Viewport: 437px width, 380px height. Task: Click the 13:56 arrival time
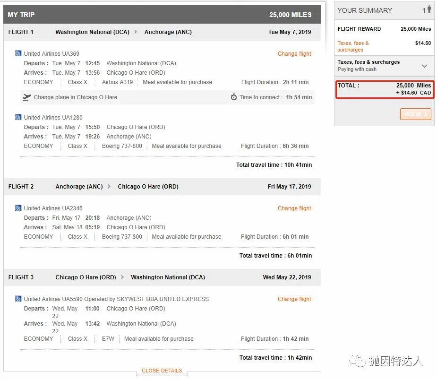click(x=93, y=73)
